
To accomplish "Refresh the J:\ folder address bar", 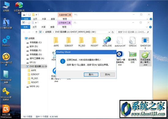I will click(113, 32).
